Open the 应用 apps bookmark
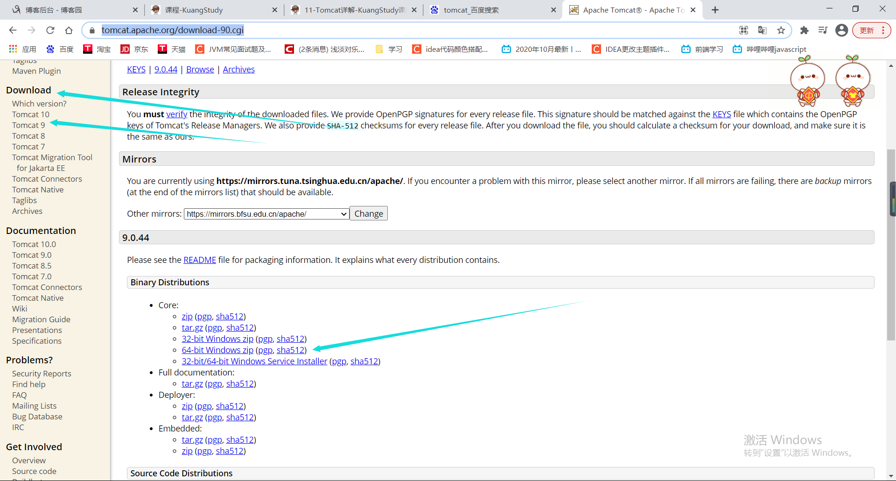Screen dimensions: 896x481 point(22,49)
